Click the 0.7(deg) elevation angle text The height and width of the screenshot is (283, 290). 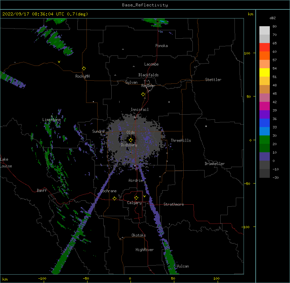(77, 14)
